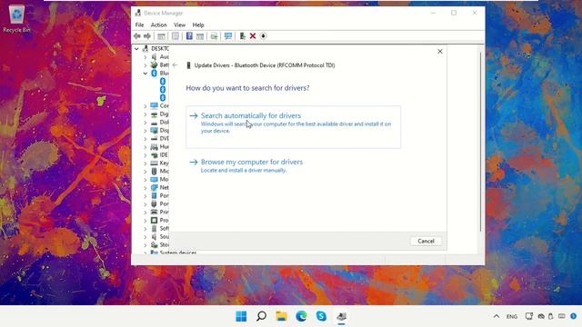Show hidden tray icons chevron

pos(497,316)
